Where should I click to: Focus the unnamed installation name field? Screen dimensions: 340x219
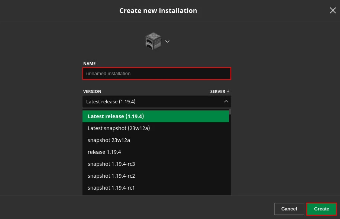[x=156, y=74]
